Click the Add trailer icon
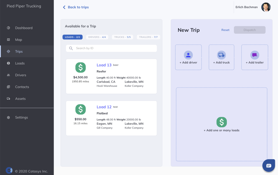Viewport: 278px width, 175px height. coord(255,55)
